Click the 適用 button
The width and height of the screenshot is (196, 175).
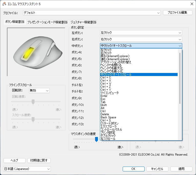(x=181, y=169)
